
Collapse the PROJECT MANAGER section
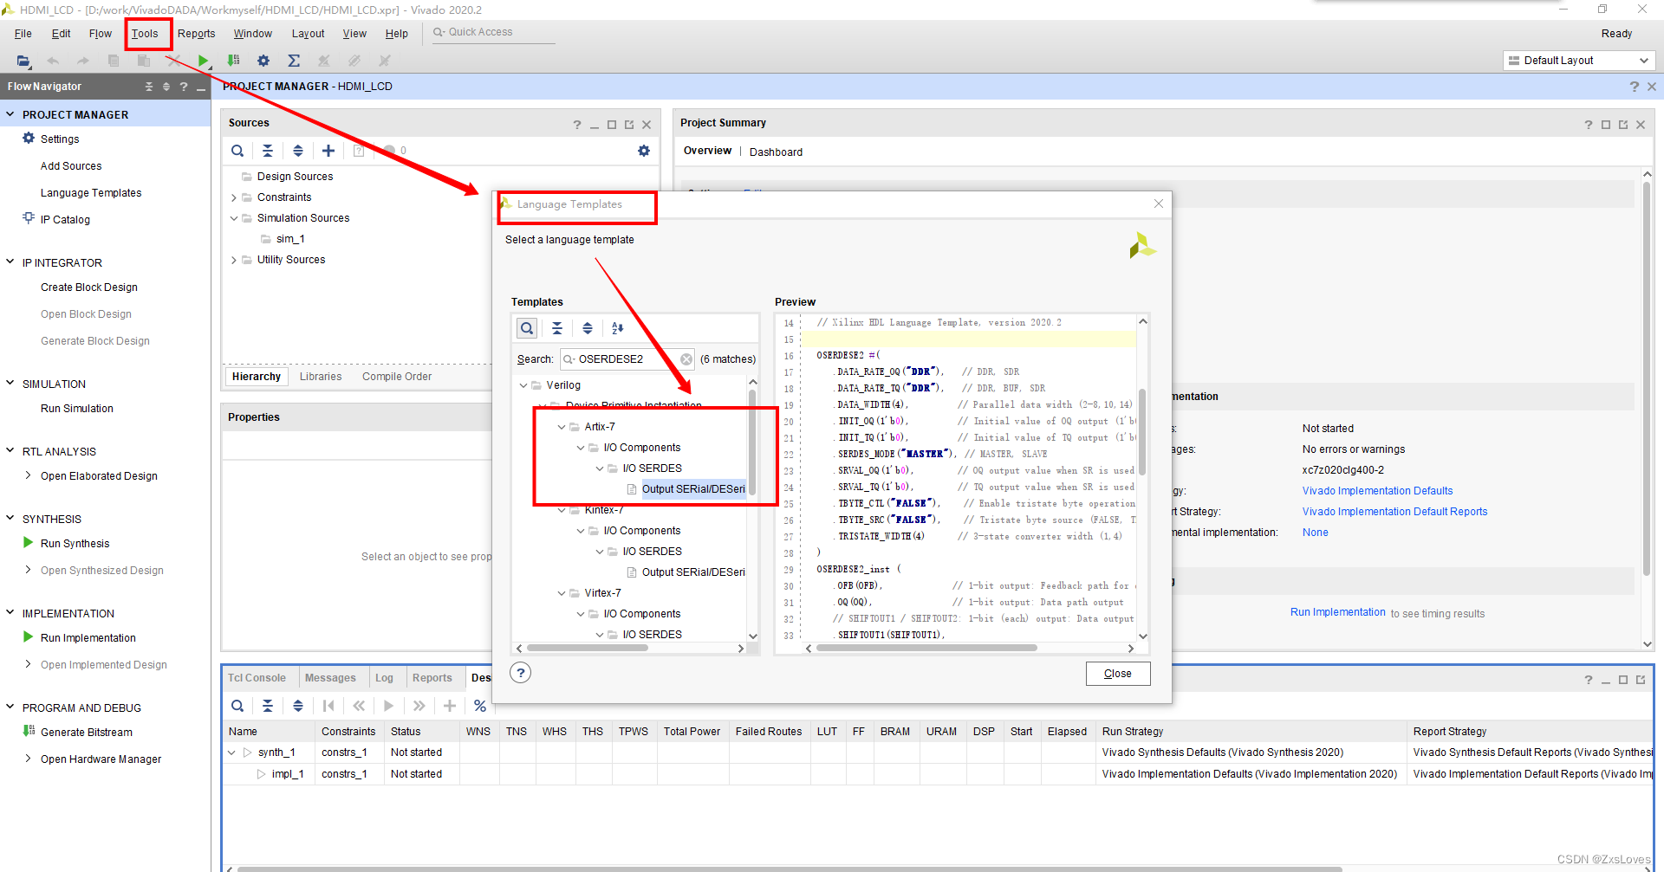[10, 114]
